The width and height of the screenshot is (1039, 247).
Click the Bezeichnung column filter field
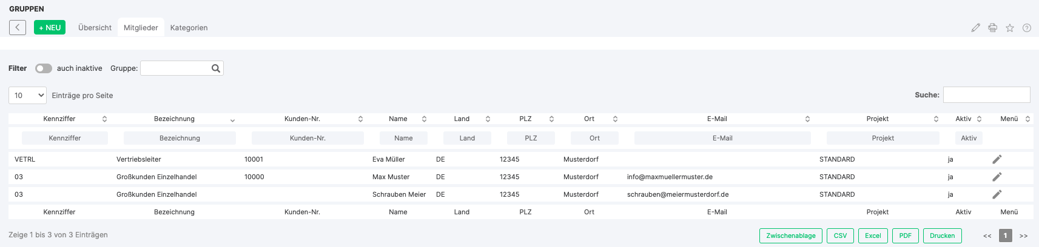[x=180, y=138]
